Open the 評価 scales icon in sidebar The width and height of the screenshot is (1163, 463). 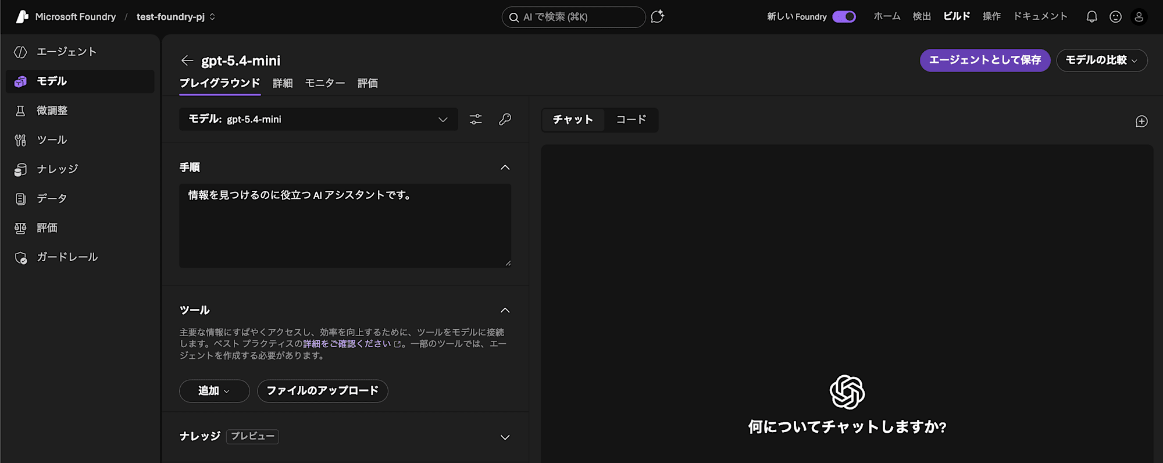pos(20,228)
